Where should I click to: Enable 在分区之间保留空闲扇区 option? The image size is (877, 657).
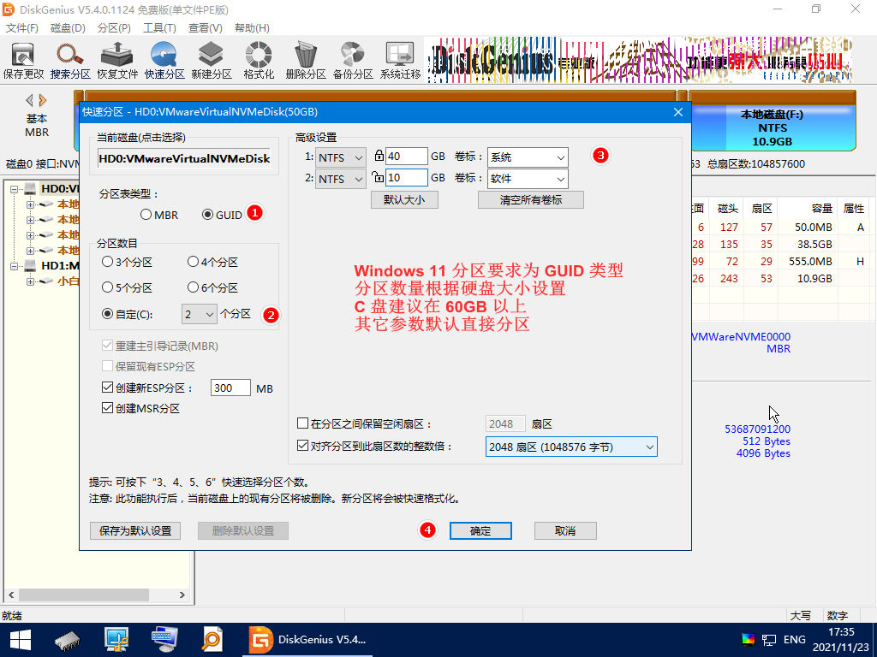point(303,423)
